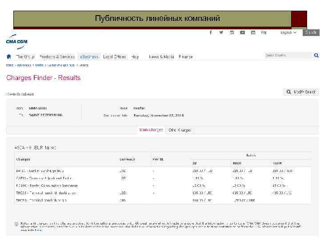Click Home in the breadcrumb
This screenshot has width=320, height=240.
[10, 65]
